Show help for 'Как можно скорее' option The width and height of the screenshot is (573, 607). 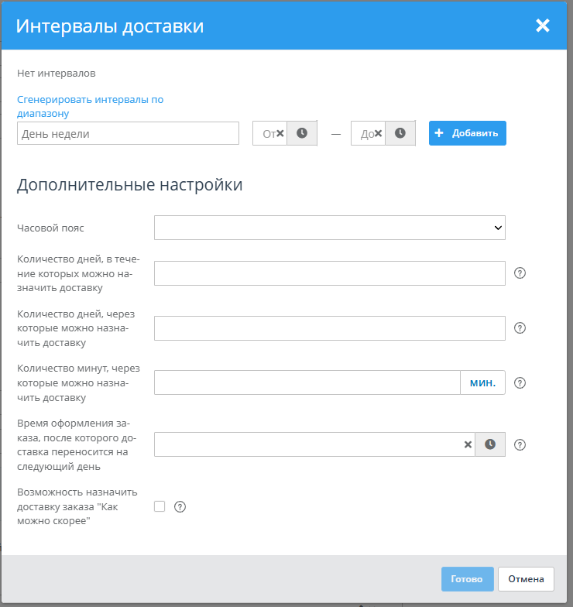[x=180, y=507]
